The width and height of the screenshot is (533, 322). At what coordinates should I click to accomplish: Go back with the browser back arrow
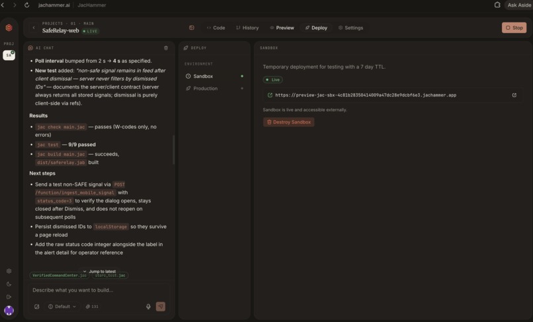(3, 5)
